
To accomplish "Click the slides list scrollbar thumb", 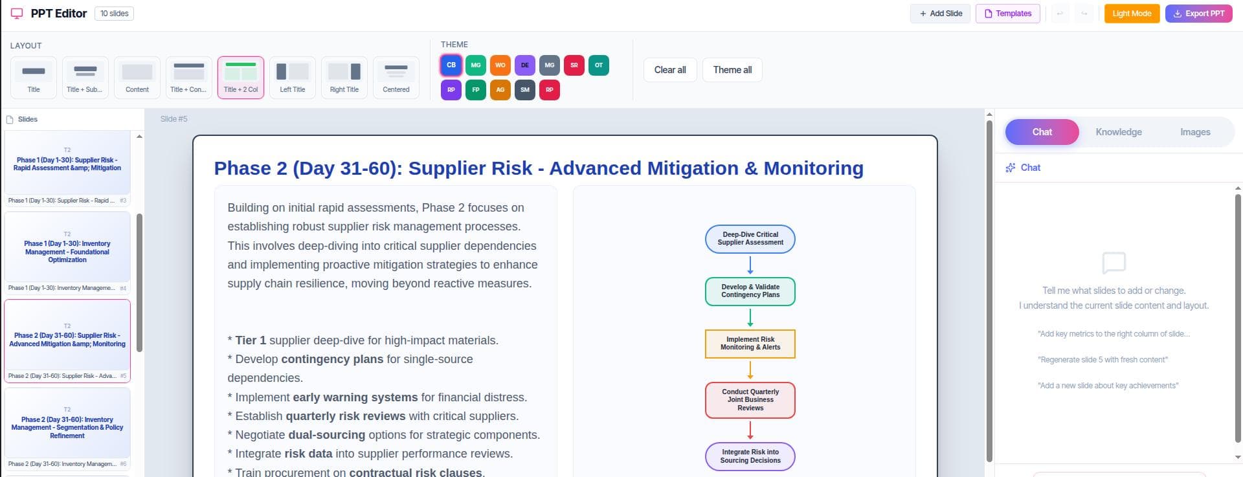I will [139, 283].
